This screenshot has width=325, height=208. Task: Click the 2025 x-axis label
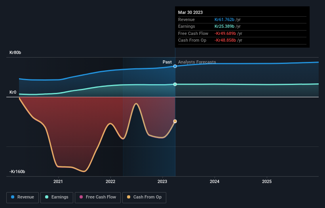click(x=267, y=181)
